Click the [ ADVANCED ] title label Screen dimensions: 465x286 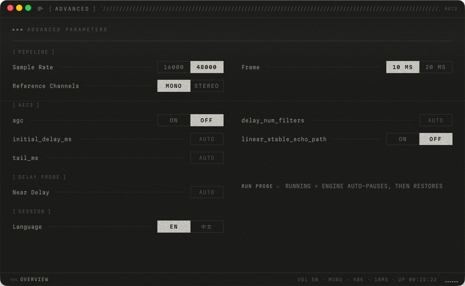(72, 9)
